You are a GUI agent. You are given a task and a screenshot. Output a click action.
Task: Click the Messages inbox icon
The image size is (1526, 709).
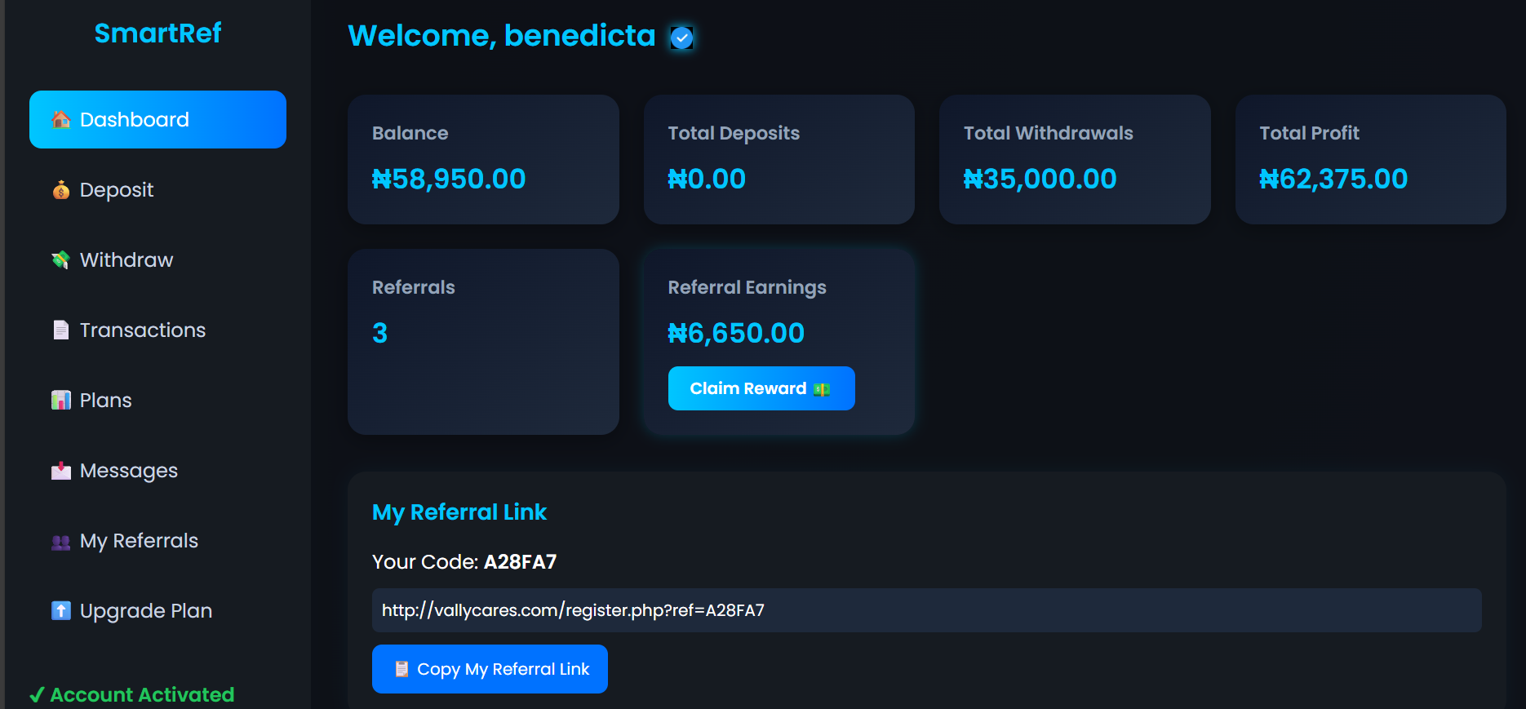pos(61,471)
